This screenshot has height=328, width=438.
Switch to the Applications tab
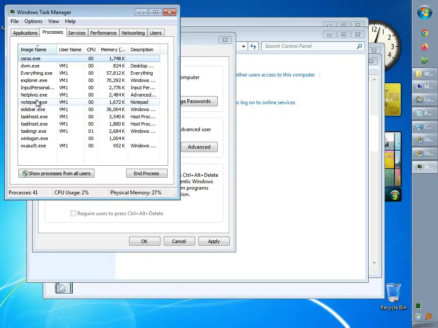25,33
